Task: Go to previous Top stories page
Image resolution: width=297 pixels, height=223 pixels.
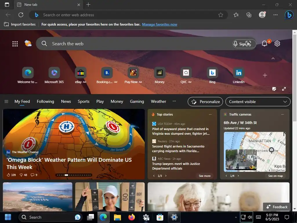Action: coord(154,176)
